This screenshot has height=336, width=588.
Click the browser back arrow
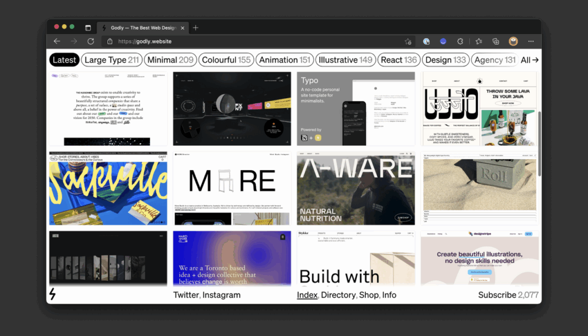(x=57, y=41)
